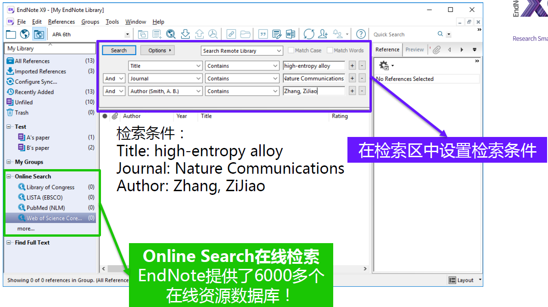The width and height of the screenshot is (548, 307).
Task: Click more... under Online Search
Action: (26, 228)
